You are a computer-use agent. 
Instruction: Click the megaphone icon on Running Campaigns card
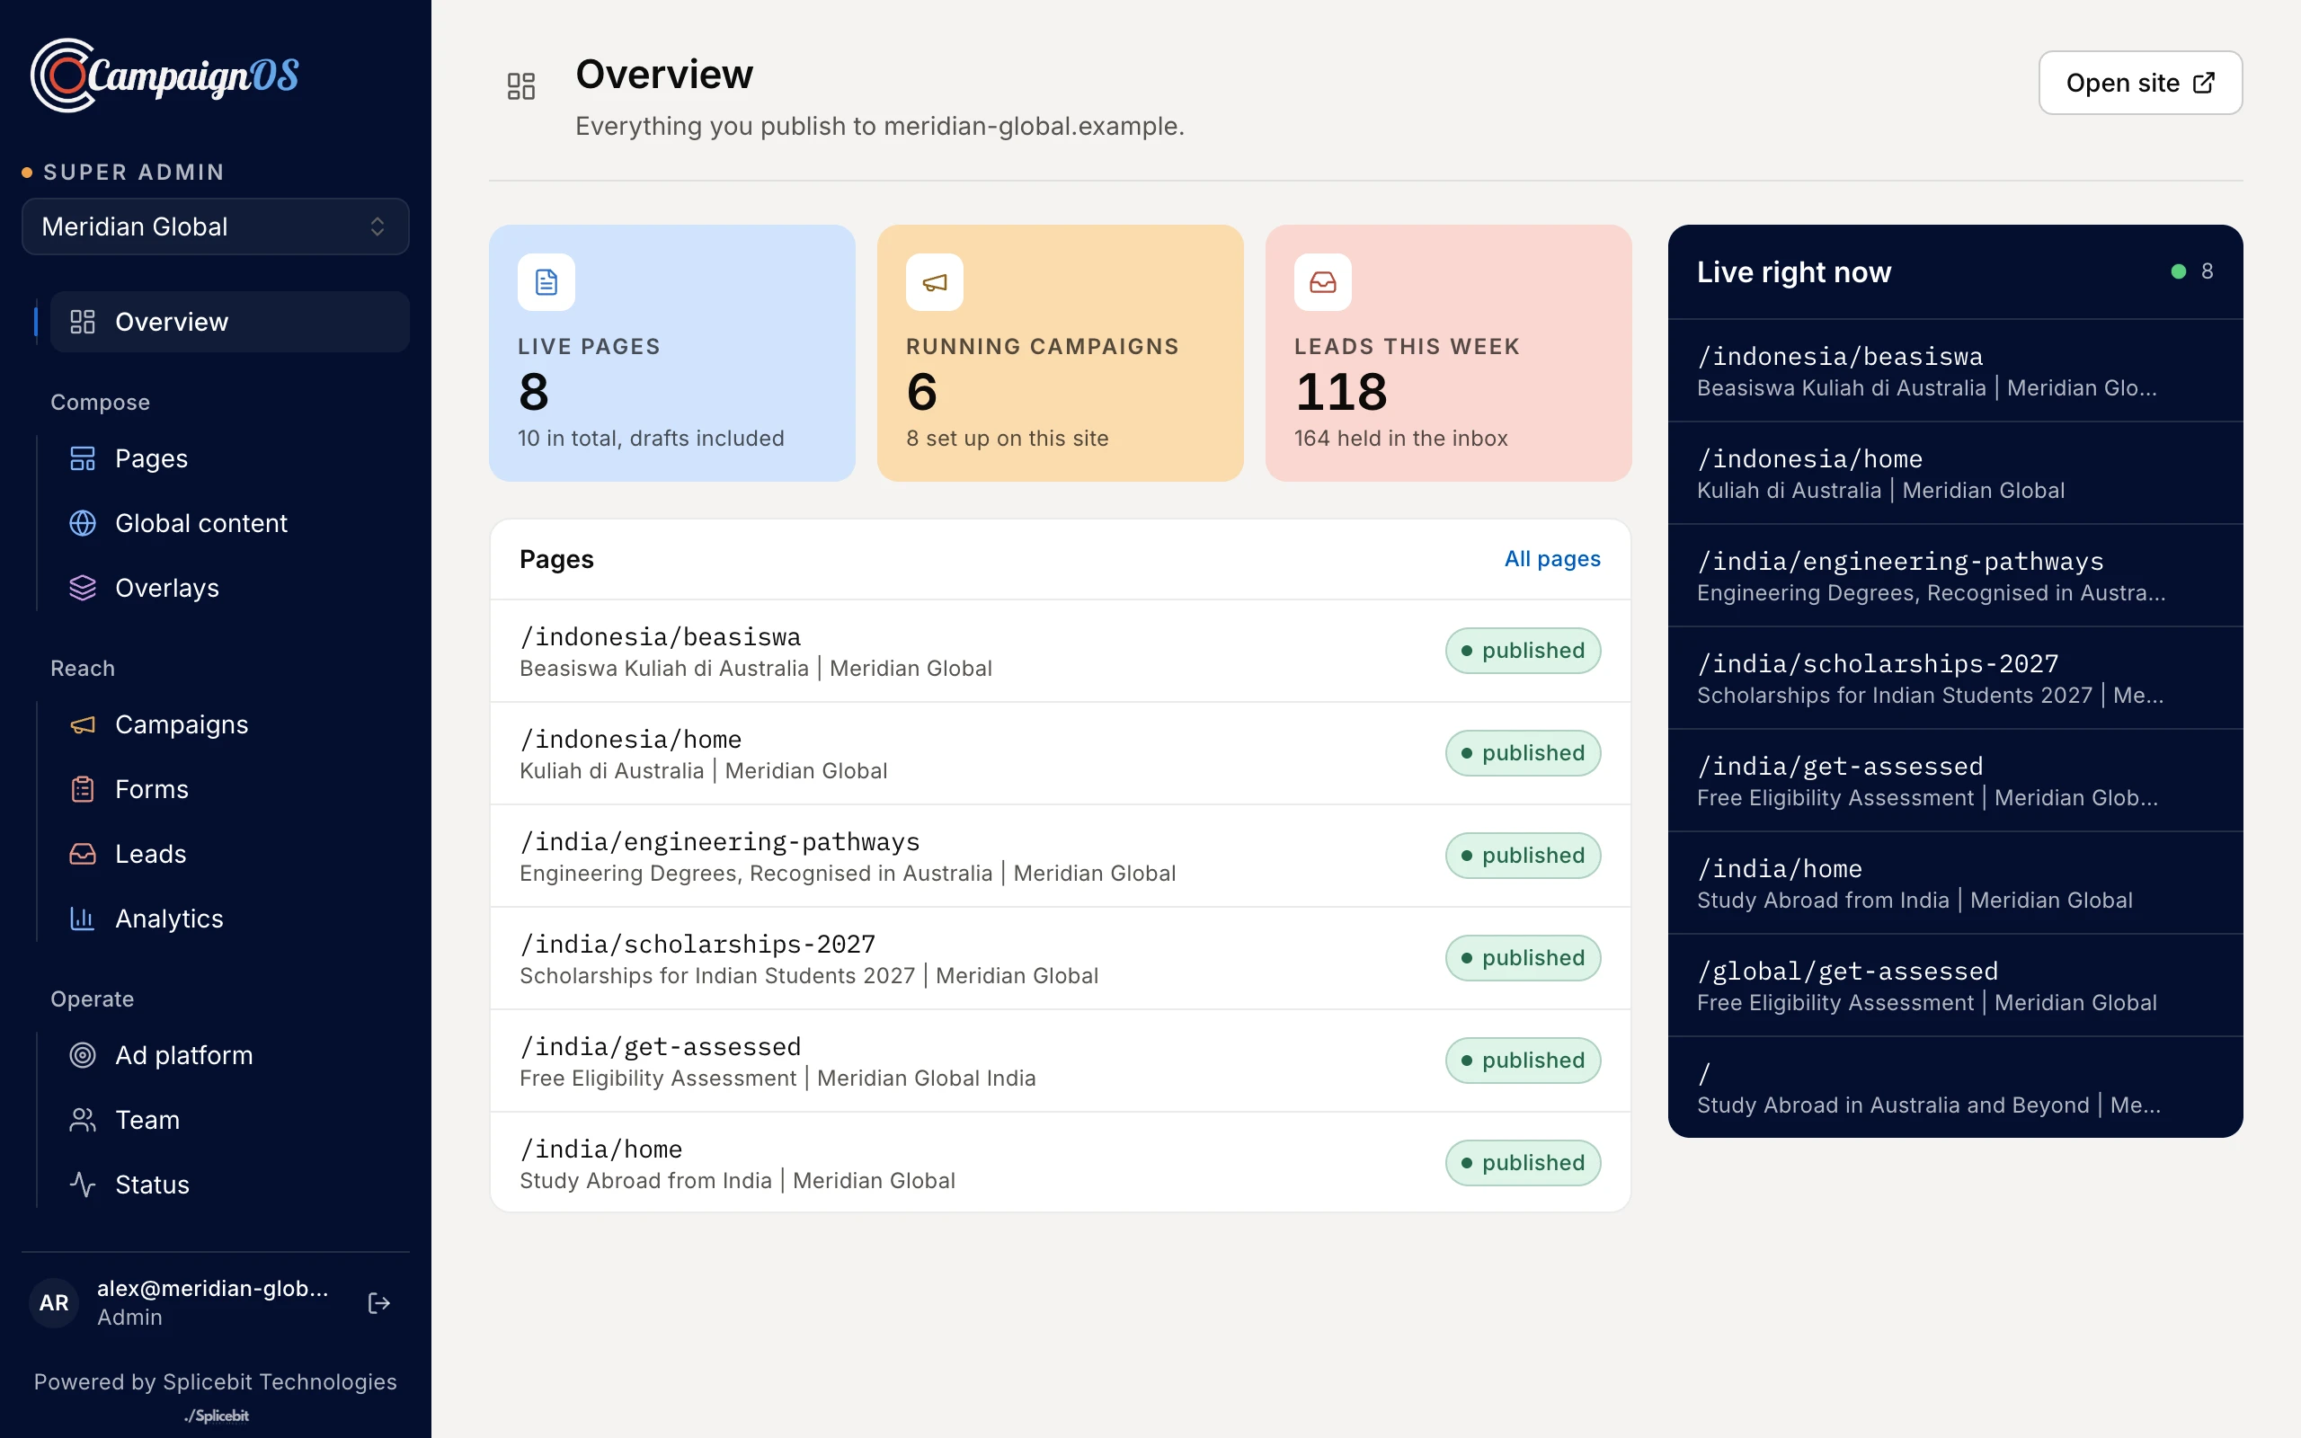[x=935, y=282]
